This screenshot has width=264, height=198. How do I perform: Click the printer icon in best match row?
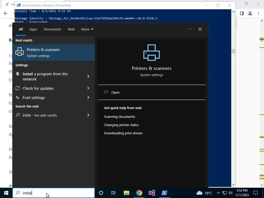[x=20, y=52]
